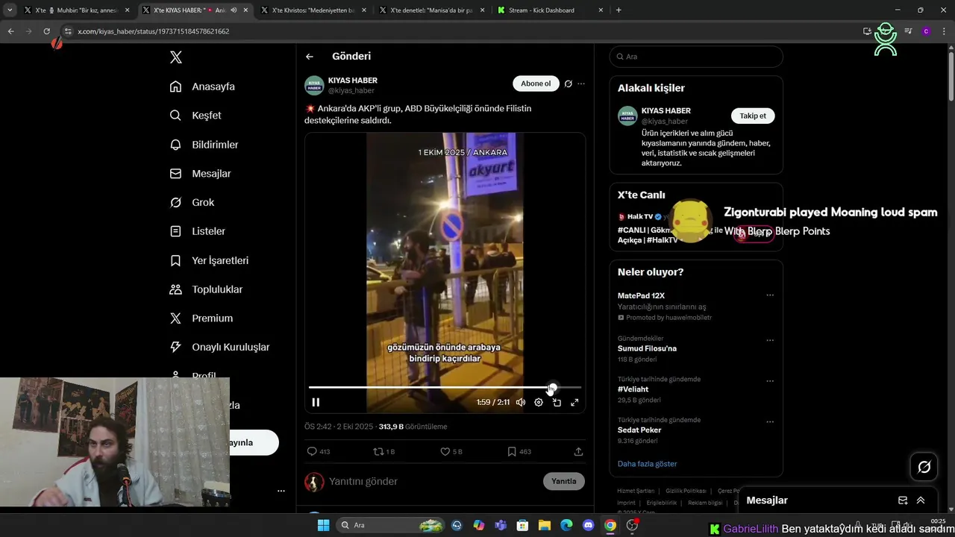Open Chrome profile avatar C
The width and height of the screenshot is (955, 537).
point(926,31)
